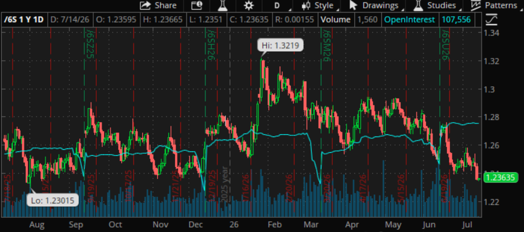Open the flask Edit Studies icon
The image size is (524, 232).
222,5
